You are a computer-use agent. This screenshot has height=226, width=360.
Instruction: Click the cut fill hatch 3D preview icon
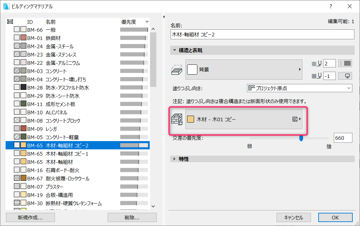point(177,70)
